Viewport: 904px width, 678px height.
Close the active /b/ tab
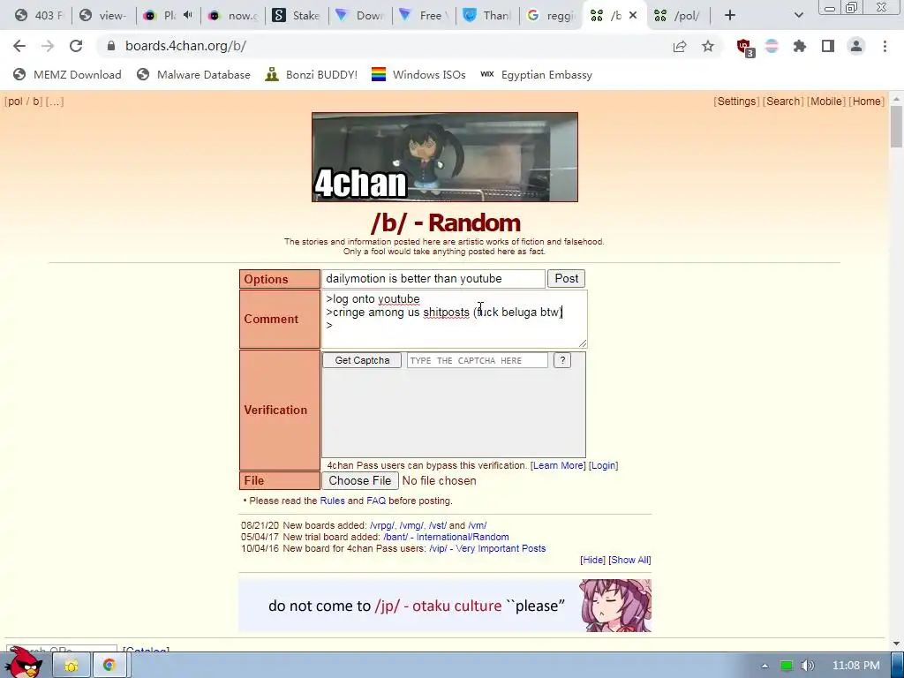pos(633,16)
